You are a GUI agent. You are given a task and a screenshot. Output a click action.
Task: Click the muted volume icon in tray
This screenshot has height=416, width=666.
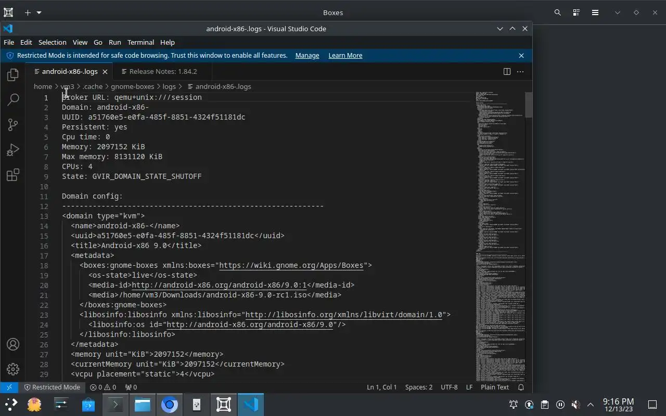click(575, 405)
